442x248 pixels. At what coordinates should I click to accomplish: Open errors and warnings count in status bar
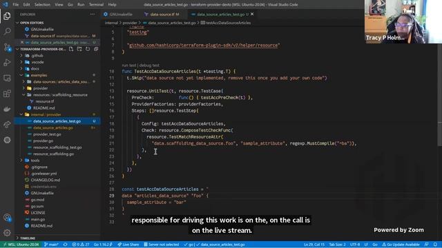click(x=80, y=245)
